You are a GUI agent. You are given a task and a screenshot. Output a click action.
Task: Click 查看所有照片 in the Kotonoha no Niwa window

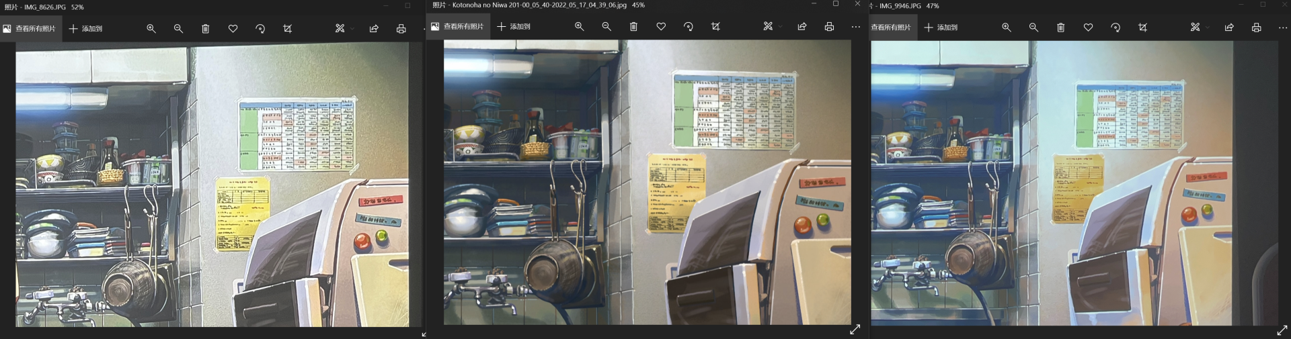[x=458, y=27]
